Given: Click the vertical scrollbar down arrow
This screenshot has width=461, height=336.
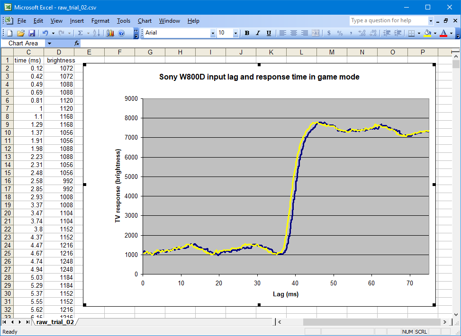Looking at the screenshot, I should (456, 315).
